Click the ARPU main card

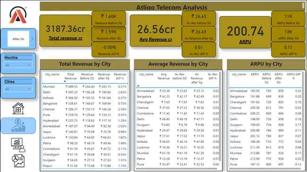[245, 32]
